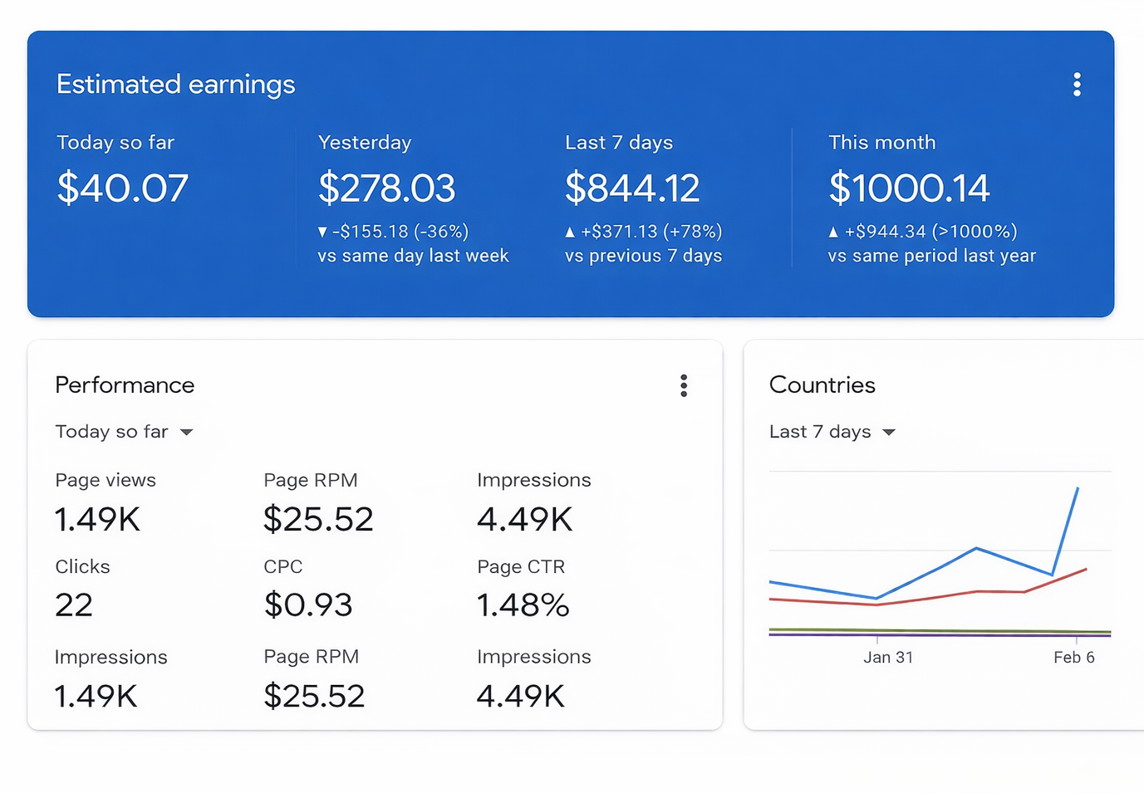Click This month's $1000.14 earnings

909,188
